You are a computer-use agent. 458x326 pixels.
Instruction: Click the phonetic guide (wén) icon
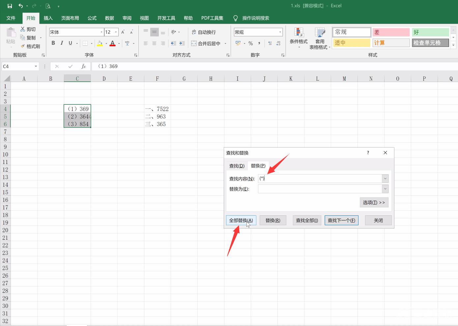[127, 43]
